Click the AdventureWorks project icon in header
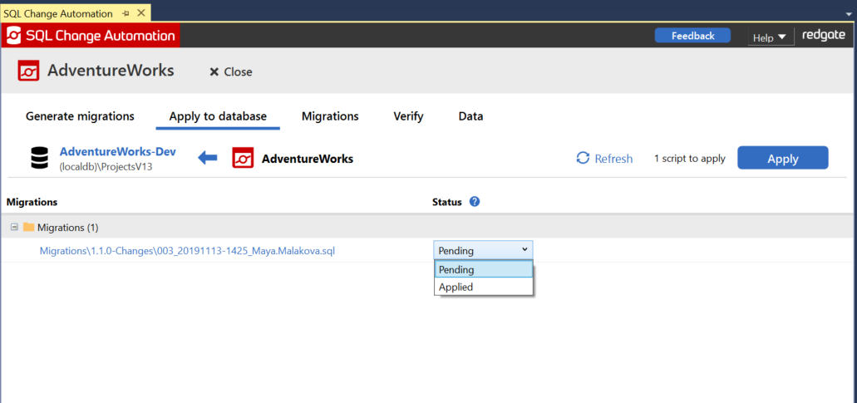 (28, 71)
